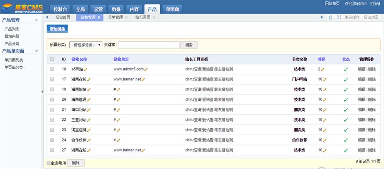This screenshot has width=384, height=169.
Task: Focus the 关键字 keyword input field
Action: coord(149,45)
